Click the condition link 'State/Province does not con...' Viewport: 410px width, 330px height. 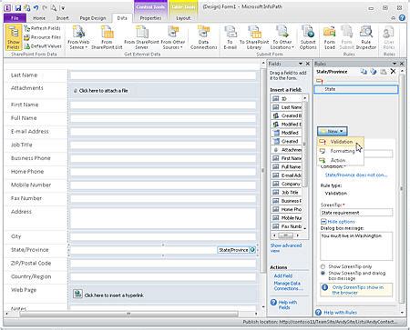[x=356, y=175]
